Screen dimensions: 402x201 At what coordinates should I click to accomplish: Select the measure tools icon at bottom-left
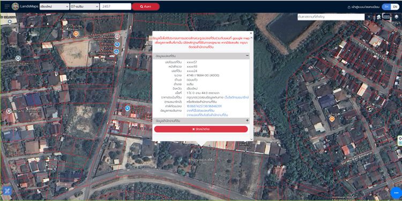pos(7,190)
